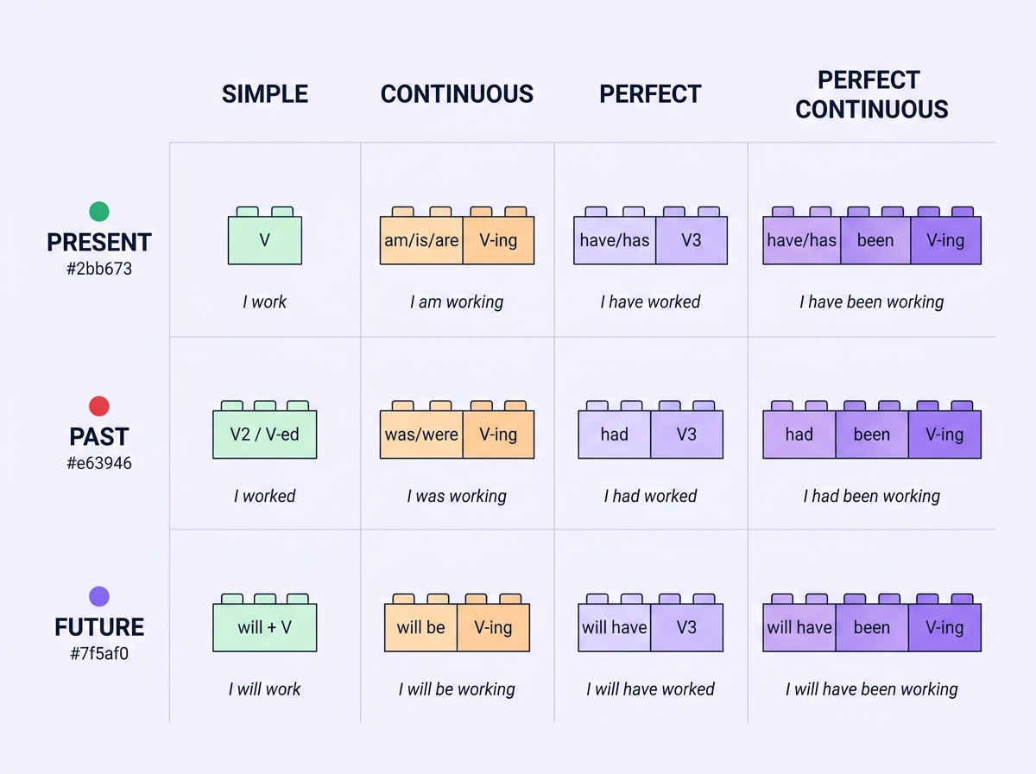Select the example I will have worked
Screen dimensions: 1036x774
[650, 689]
